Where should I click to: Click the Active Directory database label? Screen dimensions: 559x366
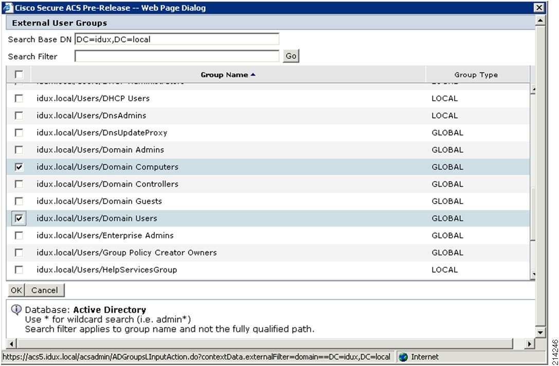(x=110, y=309)
